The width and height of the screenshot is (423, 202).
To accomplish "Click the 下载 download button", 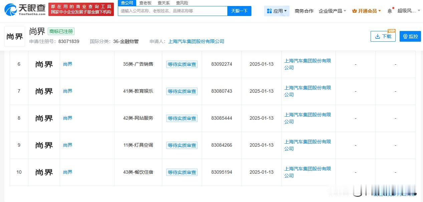I will tap(383, 36).
